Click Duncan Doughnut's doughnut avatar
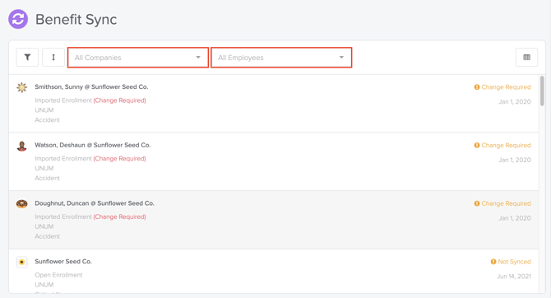551x298 pixels. (x=21, y=203)
